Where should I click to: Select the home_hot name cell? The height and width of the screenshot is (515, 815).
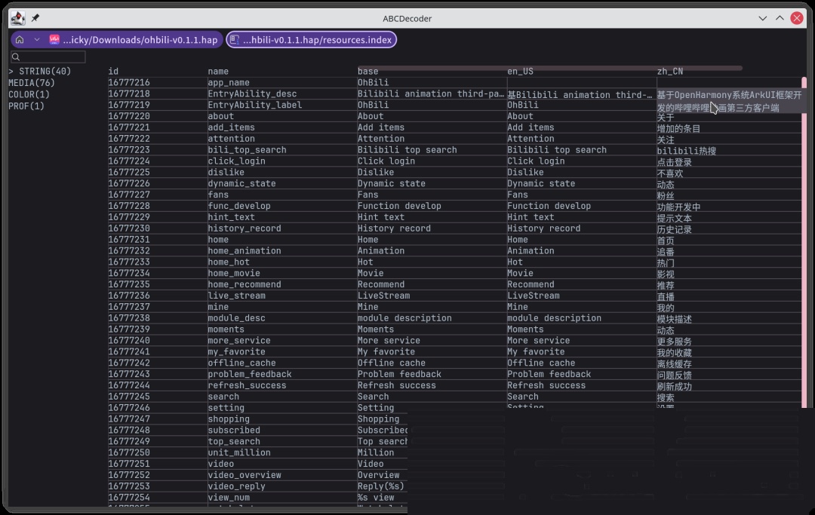click(x=229, y=262)
